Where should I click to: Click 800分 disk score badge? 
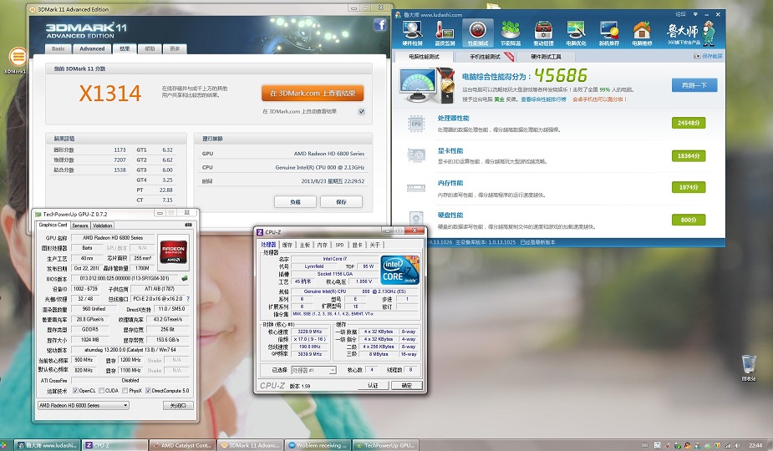click(x=689, y=220)
